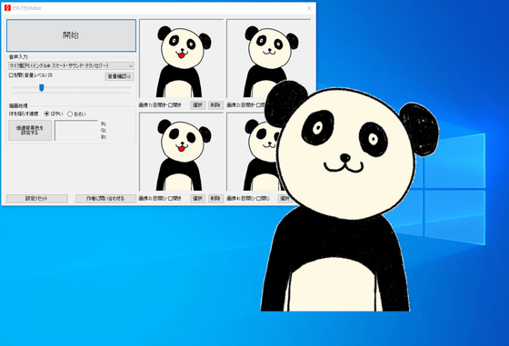Click 選択 button for image 4

pos(284,199)
